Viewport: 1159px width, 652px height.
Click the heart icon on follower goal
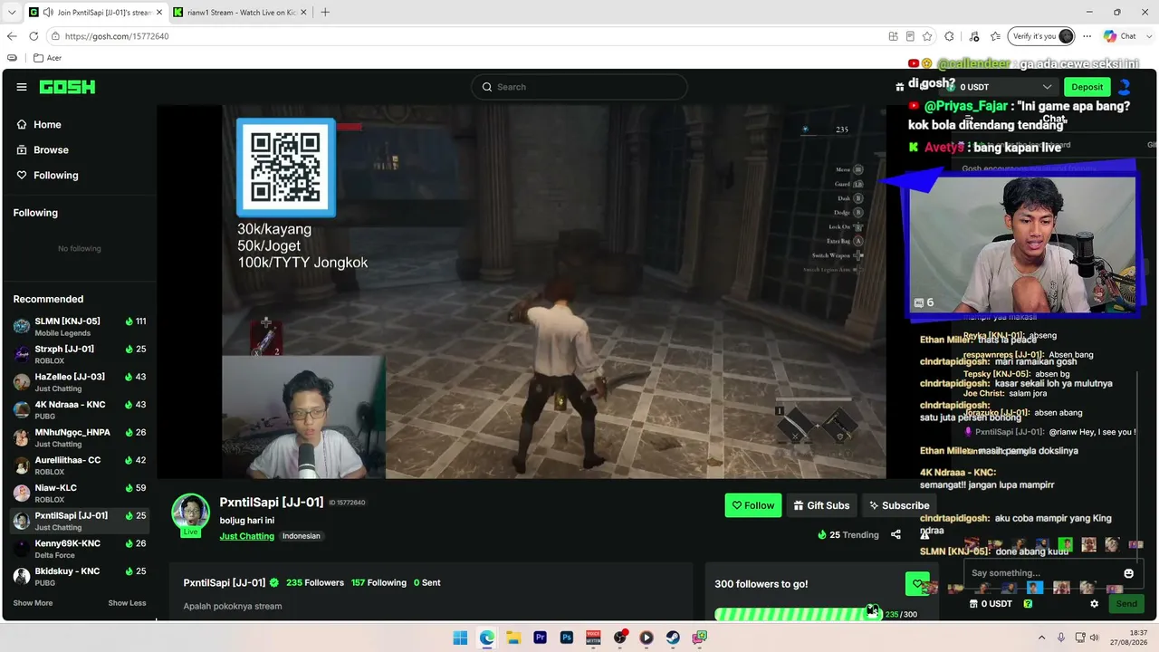917,584
